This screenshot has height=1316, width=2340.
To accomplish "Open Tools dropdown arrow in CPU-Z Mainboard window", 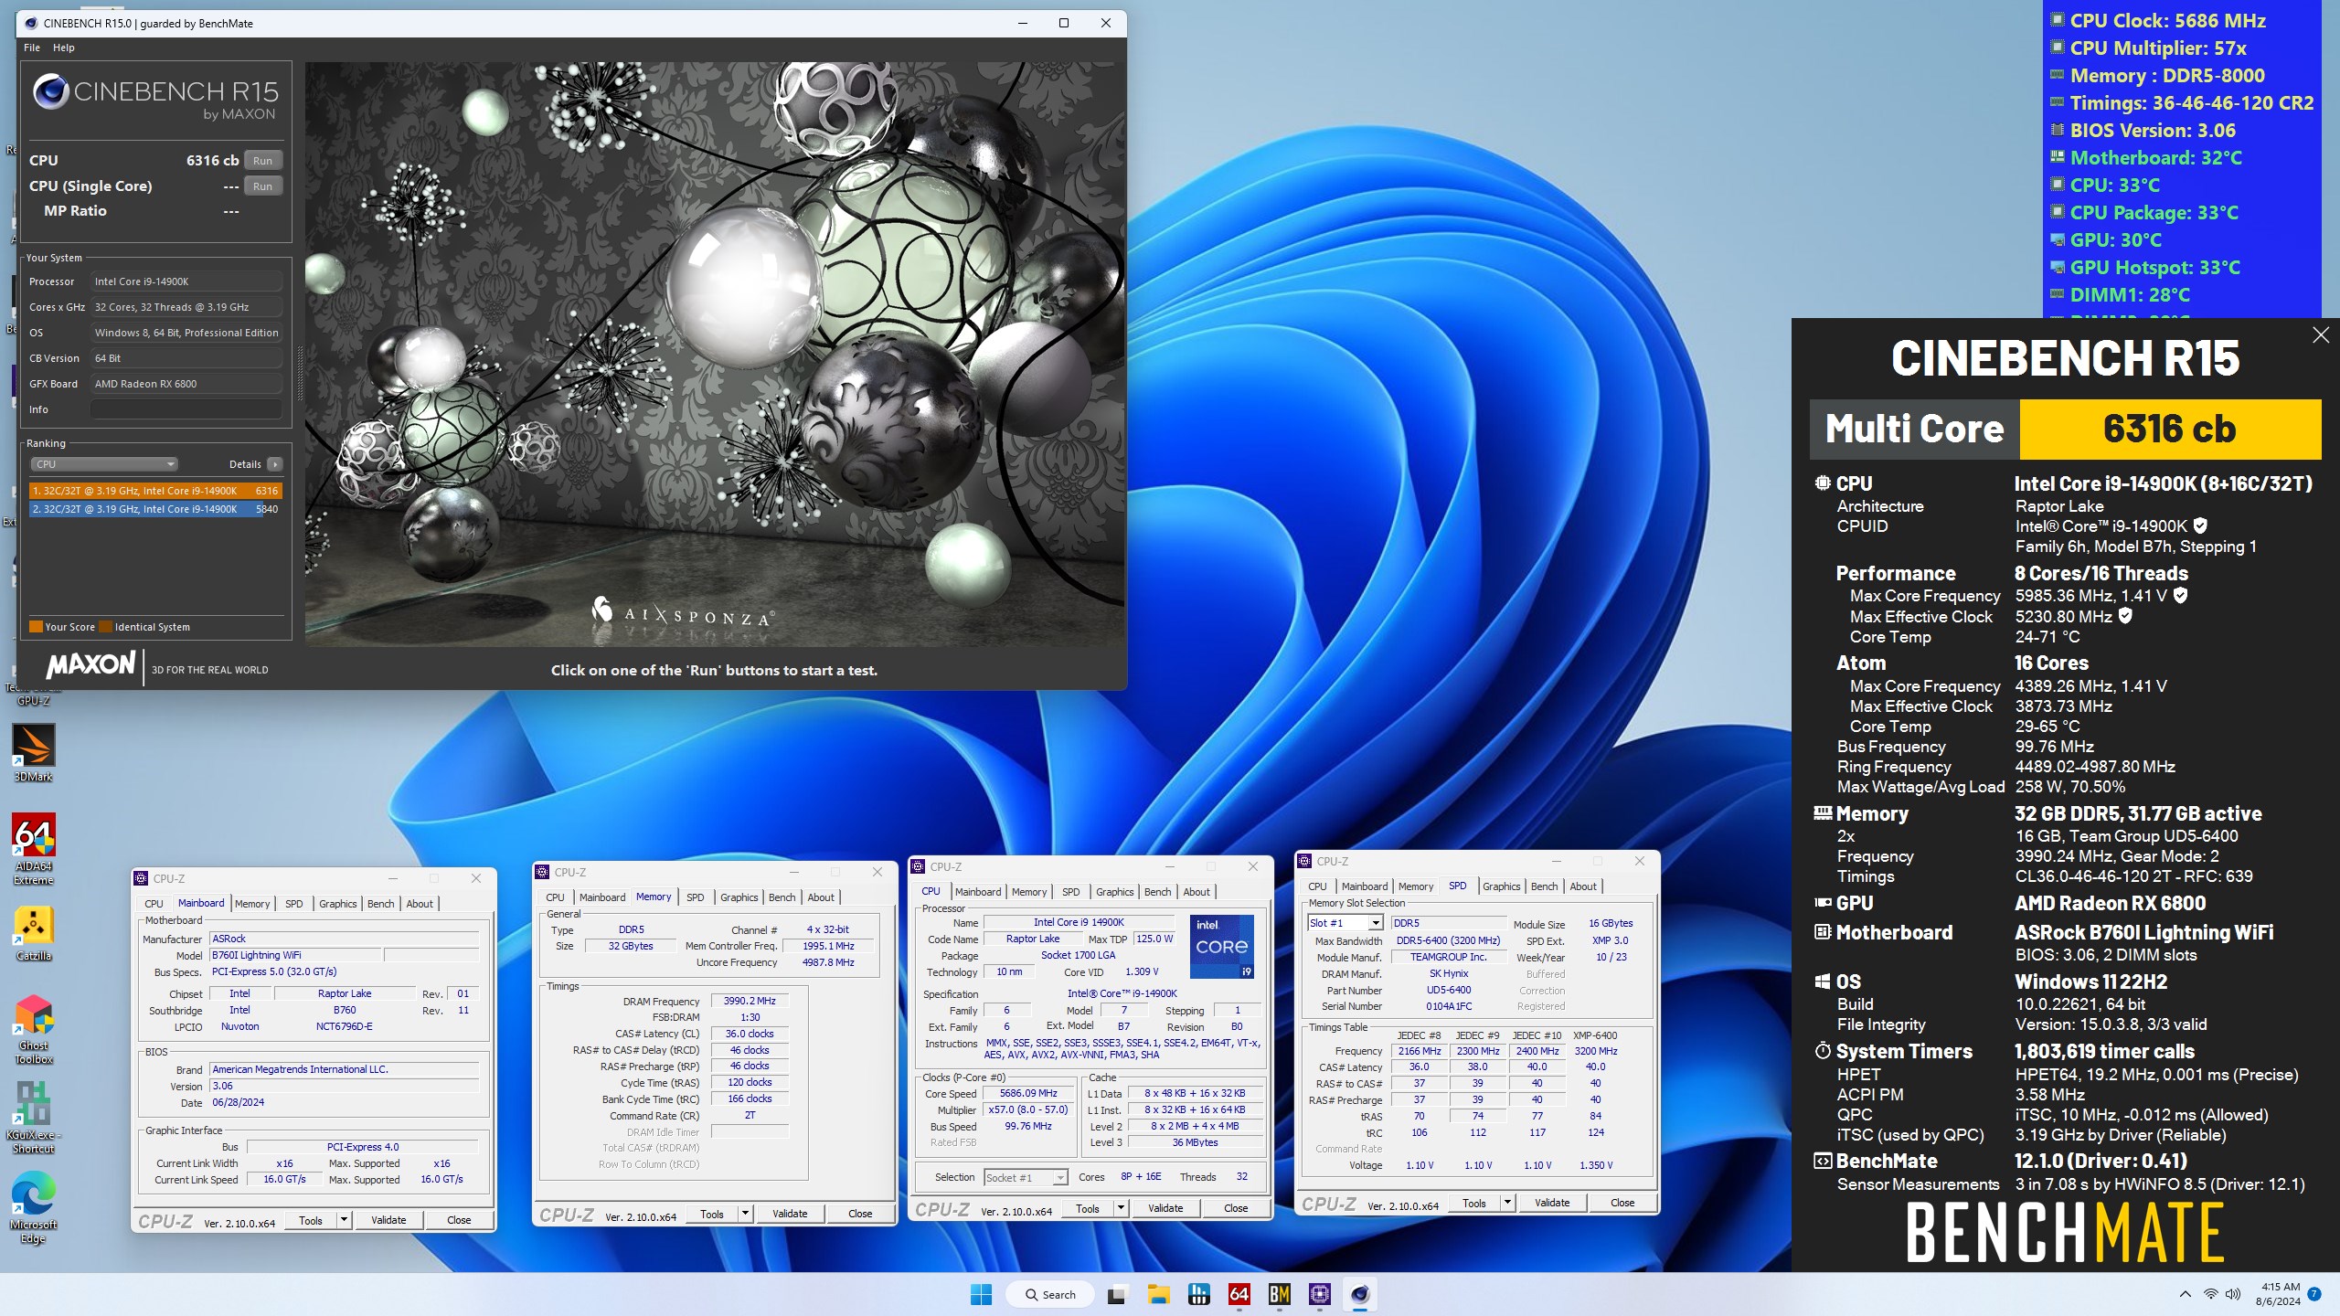I will coord(345,1220).
